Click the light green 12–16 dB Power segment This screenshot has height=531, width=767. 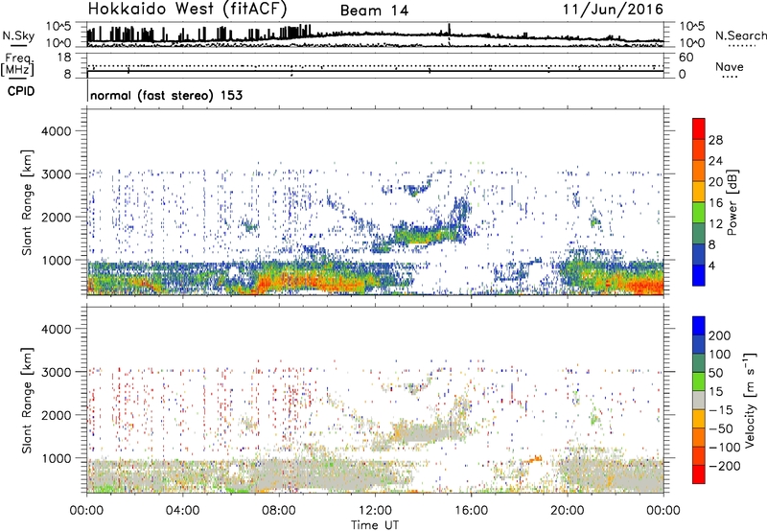699,213
